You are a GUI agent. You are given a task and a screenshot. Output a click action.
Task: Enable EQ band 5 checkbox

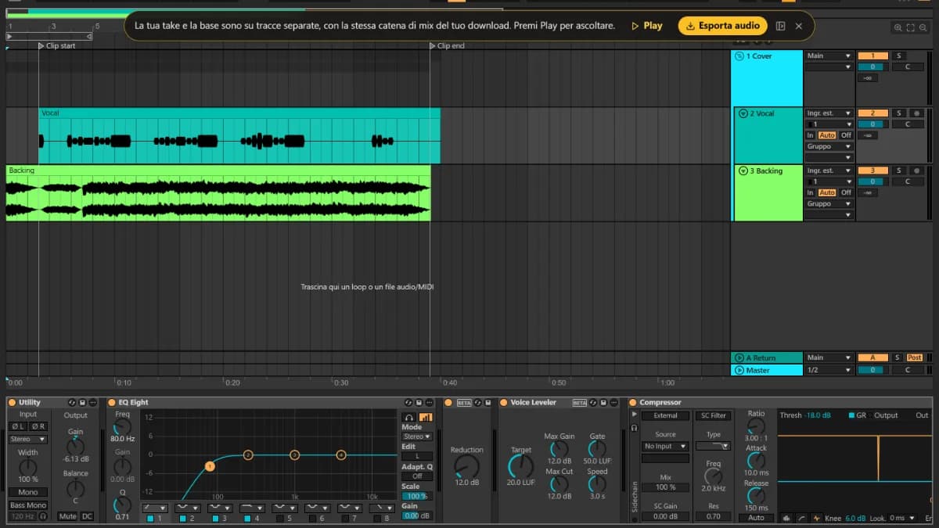coord(280,518)
